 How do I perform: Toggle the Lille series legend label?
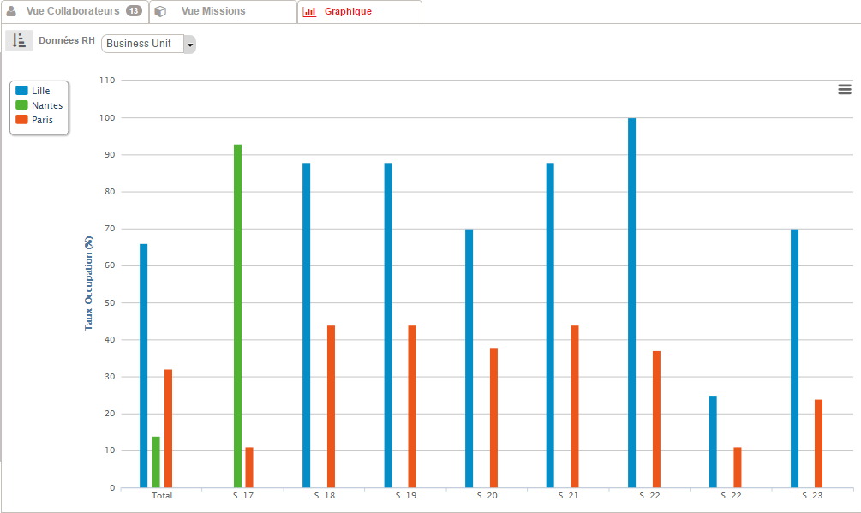tap(40, 91)
